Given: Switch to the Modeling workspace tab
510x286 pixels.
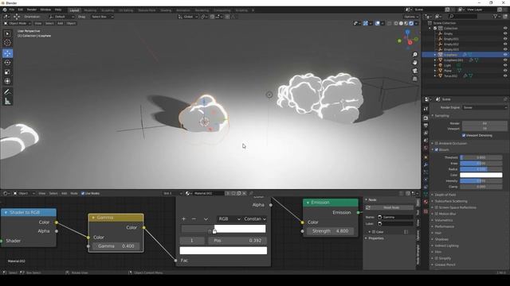Looking at the screenshot, I should (x=90, y=10).
